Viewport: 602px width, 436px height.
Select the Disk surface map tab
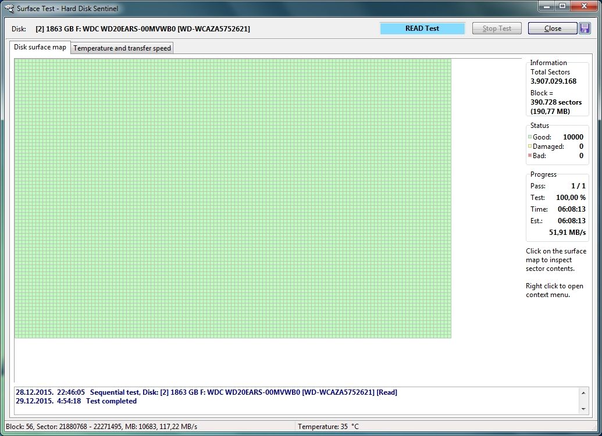click(40, 47)
